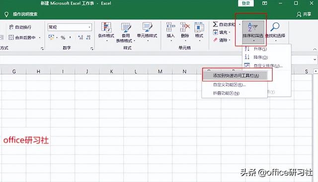Open the alignment group dialog launcher
Screen dimensions: 318x182
(42, 49)
